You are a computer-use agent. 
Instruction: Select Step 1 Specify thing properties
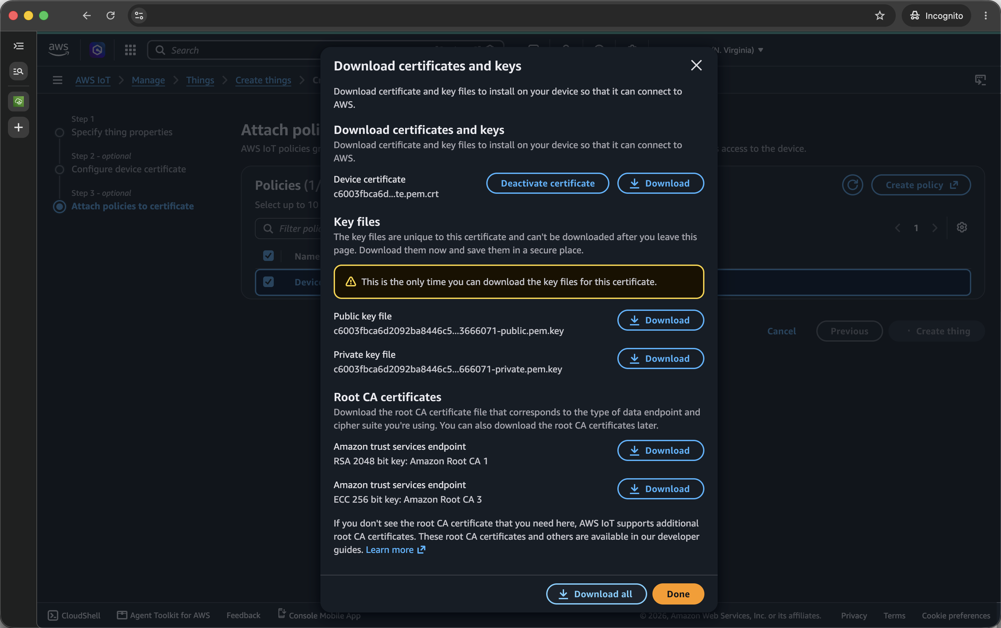pyautogui.click(x=121, y=132)
